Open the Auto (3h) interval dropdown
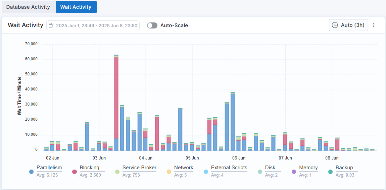 point(348,25)
